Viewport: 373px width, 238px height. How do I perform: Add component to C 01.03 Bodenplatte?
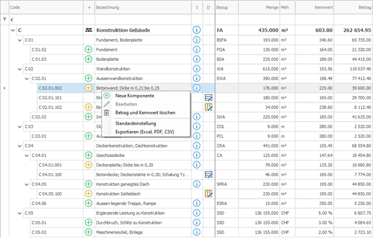pos(88,59)
